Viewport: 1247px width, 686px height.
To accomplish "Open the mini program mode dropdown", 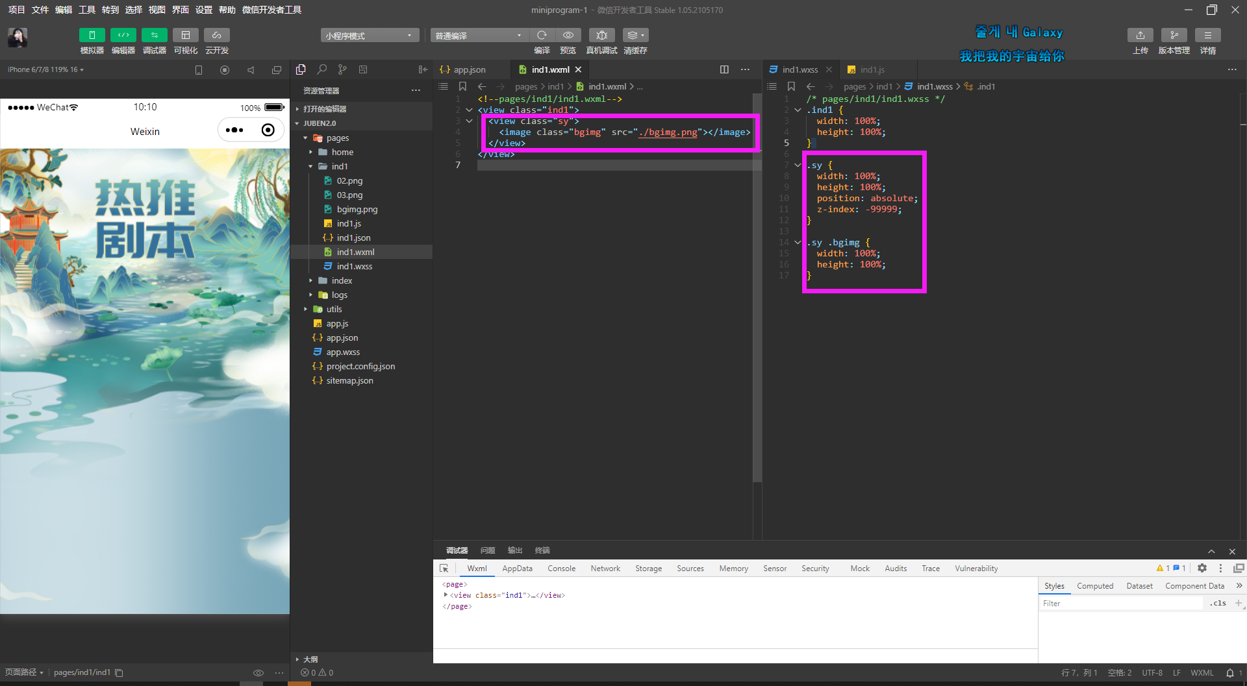I will [370, 35].
